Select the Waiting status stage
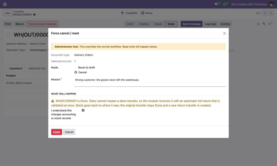 (144, 24)
